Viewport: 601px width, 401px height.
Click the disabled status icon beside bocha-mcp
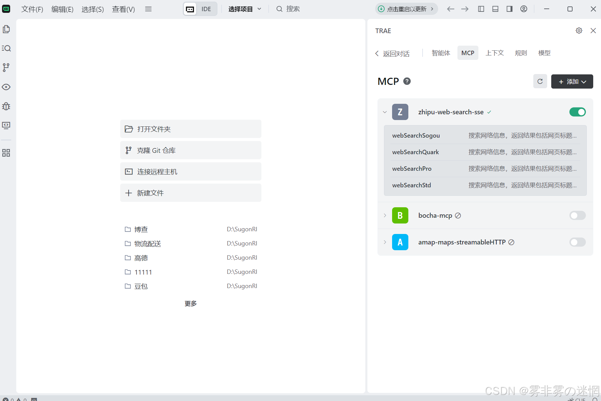[x=458, y=215]
